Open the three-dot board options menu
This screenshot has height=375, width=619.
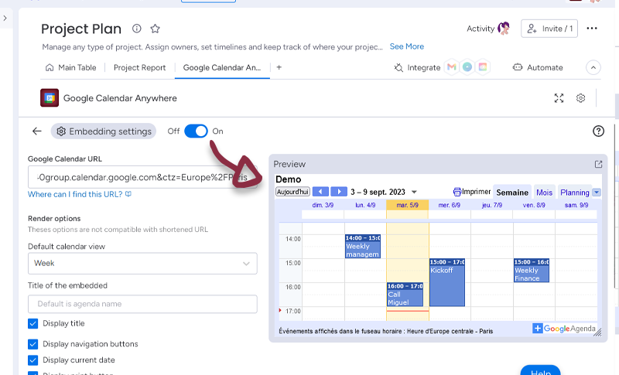coord(592,29)
